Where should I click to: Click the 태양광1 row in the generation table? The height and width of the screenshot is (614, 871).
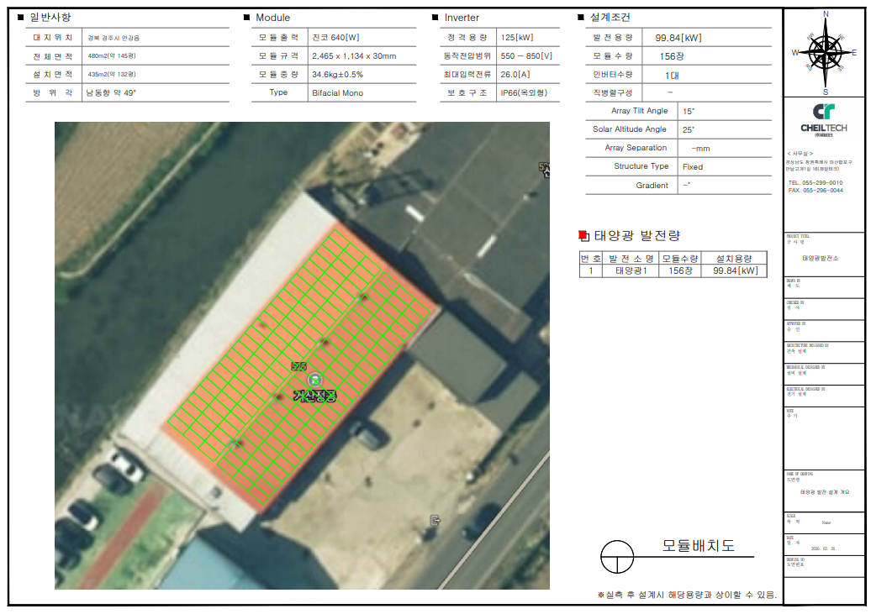(x=631, y=271)
